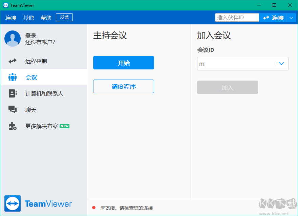This screenshot has height=216, width=298.
Task: Click the 更多解决方案 puzzle piece icon
Action: pyautogui.click(x=13, y=126)
